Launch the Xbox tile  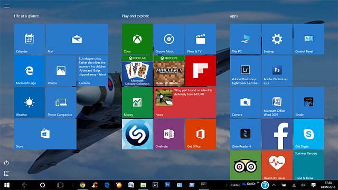pyautogui.click(x=137, y=39)
